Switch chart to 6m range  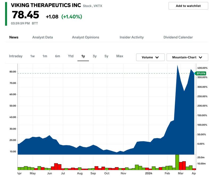coord(58,56)
